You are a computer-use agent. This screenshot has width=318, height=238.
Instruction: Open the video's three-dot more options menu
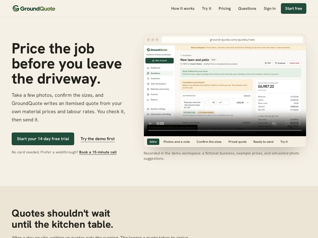300,123
